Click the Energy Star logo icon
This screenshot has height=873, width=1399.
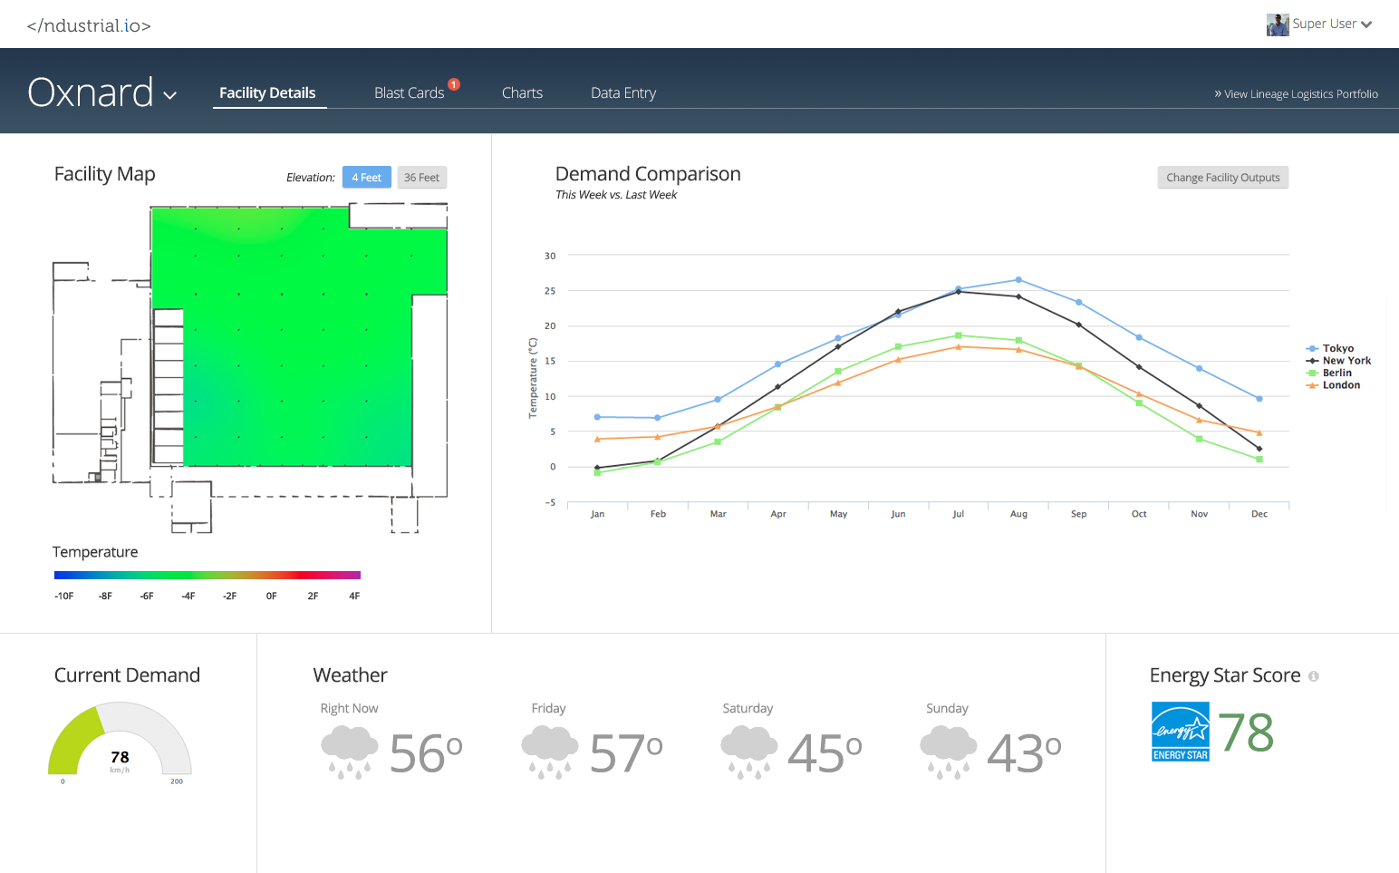click(x=1180, y=732)
